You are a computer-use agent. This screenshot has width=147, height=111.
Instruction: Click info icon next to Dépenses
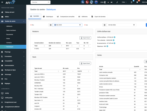(107, 46)
